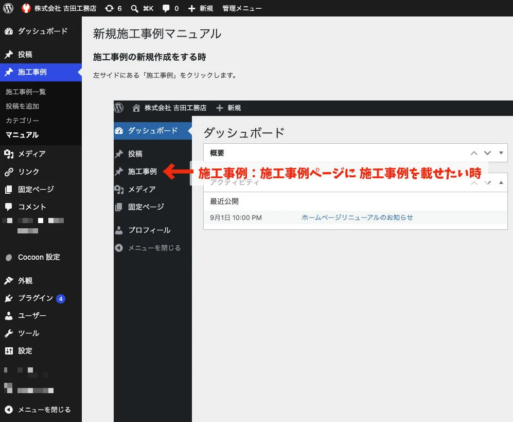Select マニュアル submenu item
The image size is (513, 422).
click(22, 135)
